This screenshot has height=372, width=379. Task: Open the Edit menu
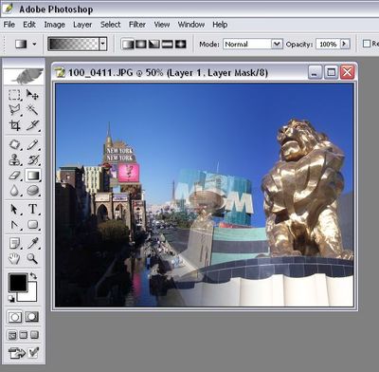[29, 25]
